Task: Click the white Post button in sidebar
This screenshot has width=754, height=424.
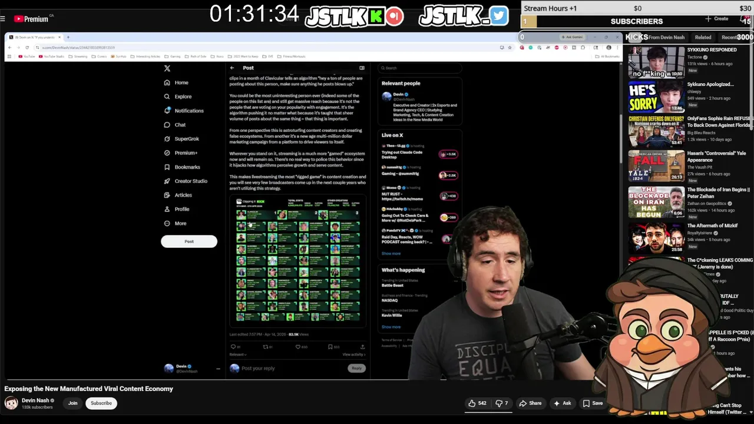Action: click(189, 241)
